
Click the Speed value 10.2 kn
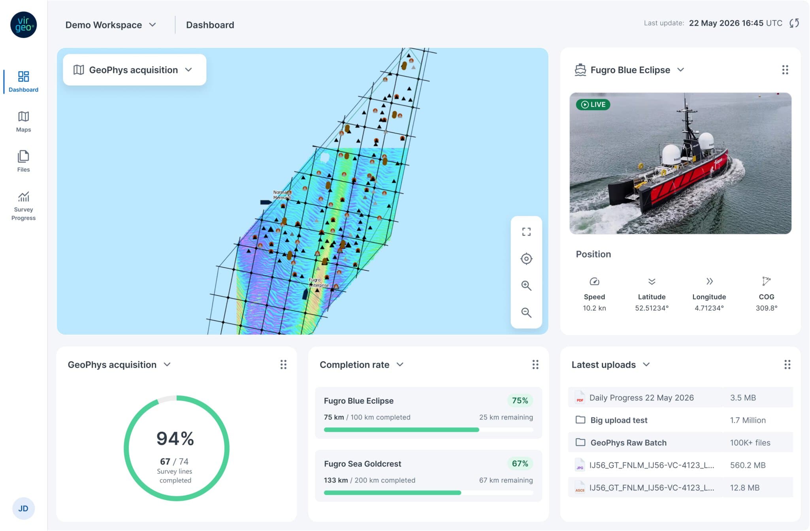[594, 308]
